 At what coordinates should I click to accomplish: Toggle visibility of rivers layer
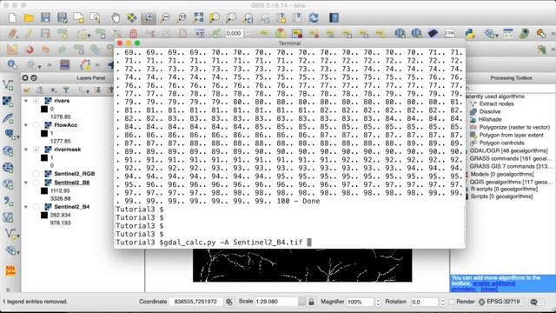tap(36, 101)
